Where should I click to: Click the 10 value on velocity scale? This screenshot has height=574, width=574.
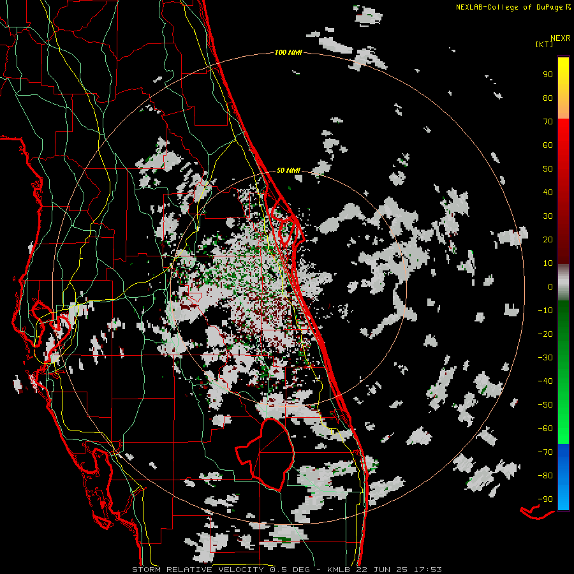pyautogui.click(x=548, y=263)
